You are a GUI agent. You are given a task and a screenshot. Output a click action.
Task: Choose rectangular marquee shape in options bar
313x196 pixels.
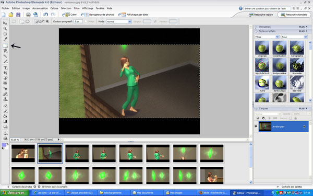point(22,21)
